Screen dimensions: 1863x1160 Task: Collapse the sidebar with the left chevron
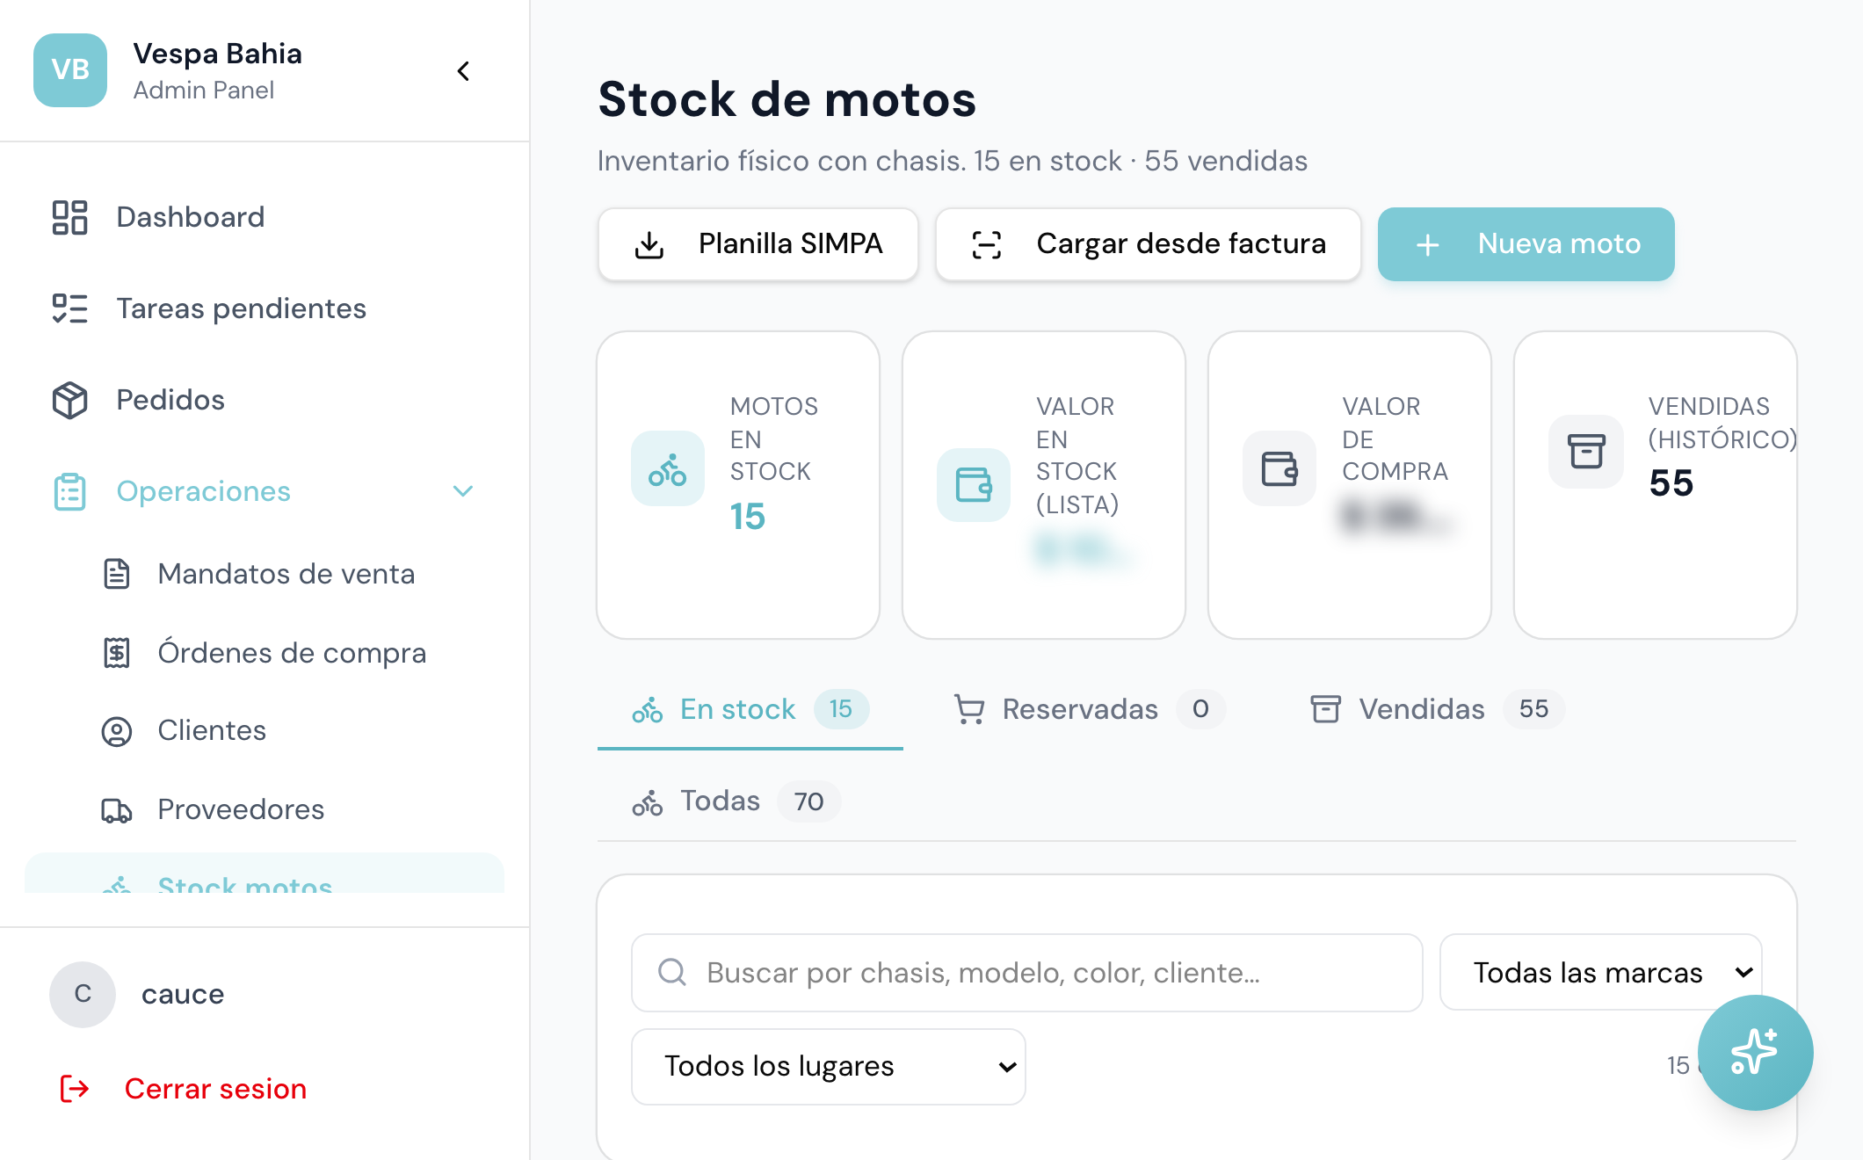(464, 71)
